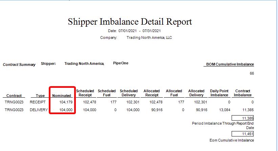This screenshot has width=278, height=151.
Task: Click the Shipper Imbalance Detail Report title
Action: [130, 22]
